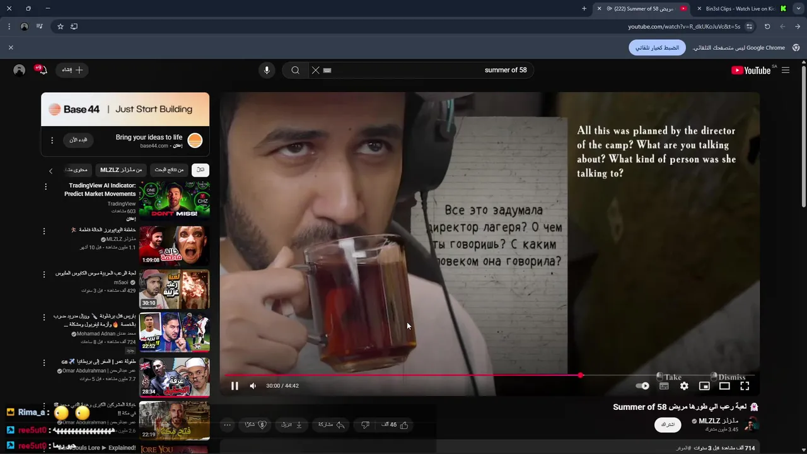Open the 22:52 football video thumbnail
807x454 pixels.
(174, 332)
